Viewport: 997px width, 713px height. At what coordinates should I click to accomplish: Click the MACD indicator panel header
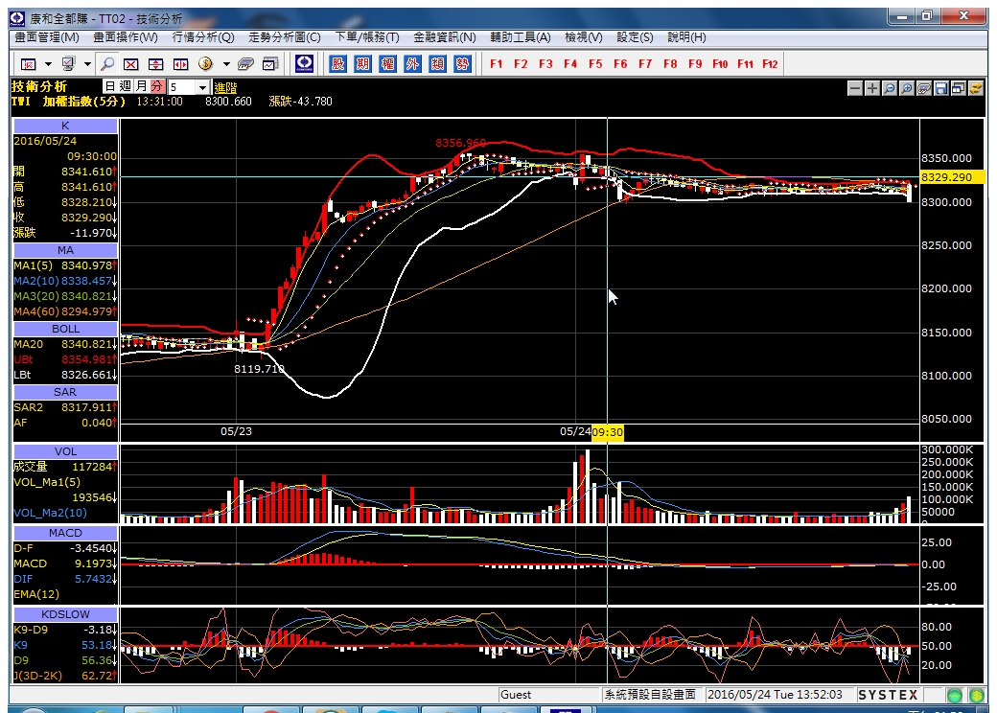pyautogui.click(x=65, y=533)
